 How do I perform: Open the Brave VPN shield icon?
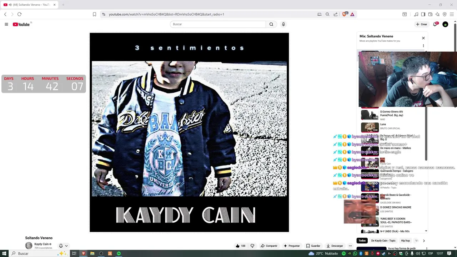point(445,14)
